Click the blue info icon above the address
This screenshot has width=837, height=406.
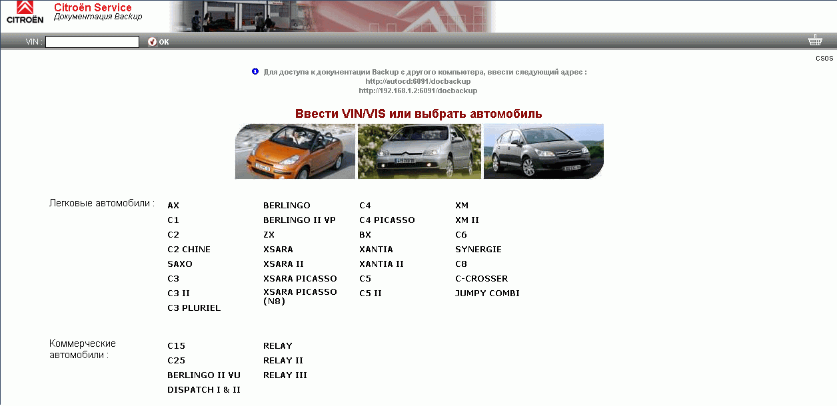point(255,71)
